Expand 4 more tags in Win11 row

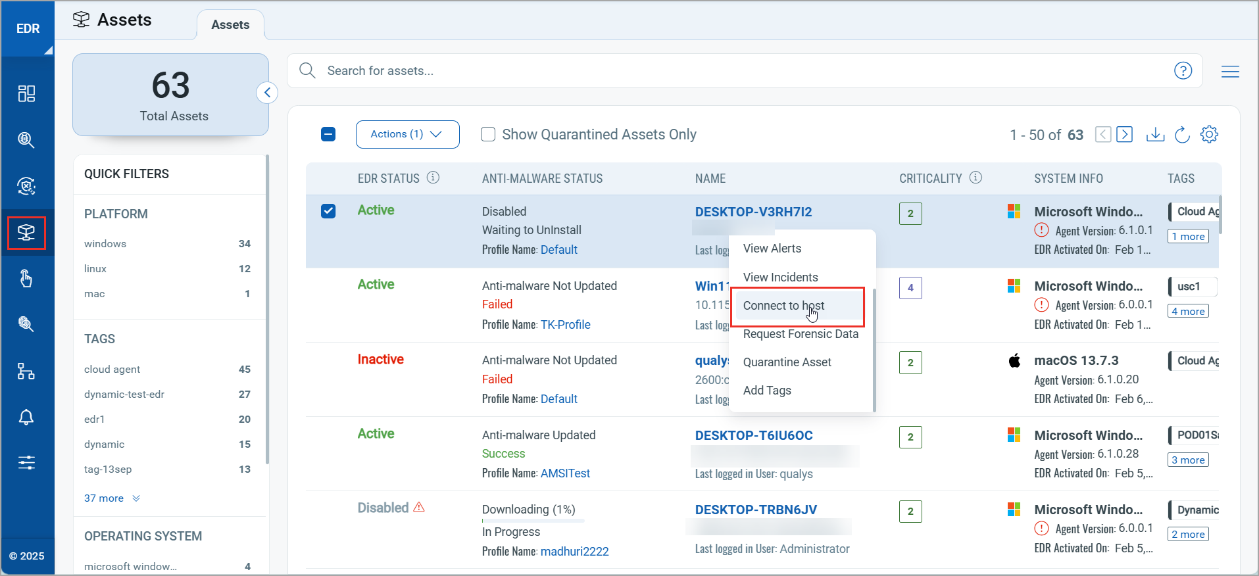tap(1189, 311)
